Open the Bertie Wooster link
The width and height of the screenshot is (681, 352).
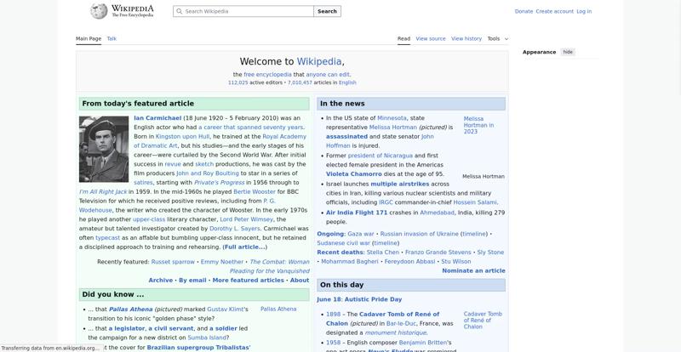point(255,191)
